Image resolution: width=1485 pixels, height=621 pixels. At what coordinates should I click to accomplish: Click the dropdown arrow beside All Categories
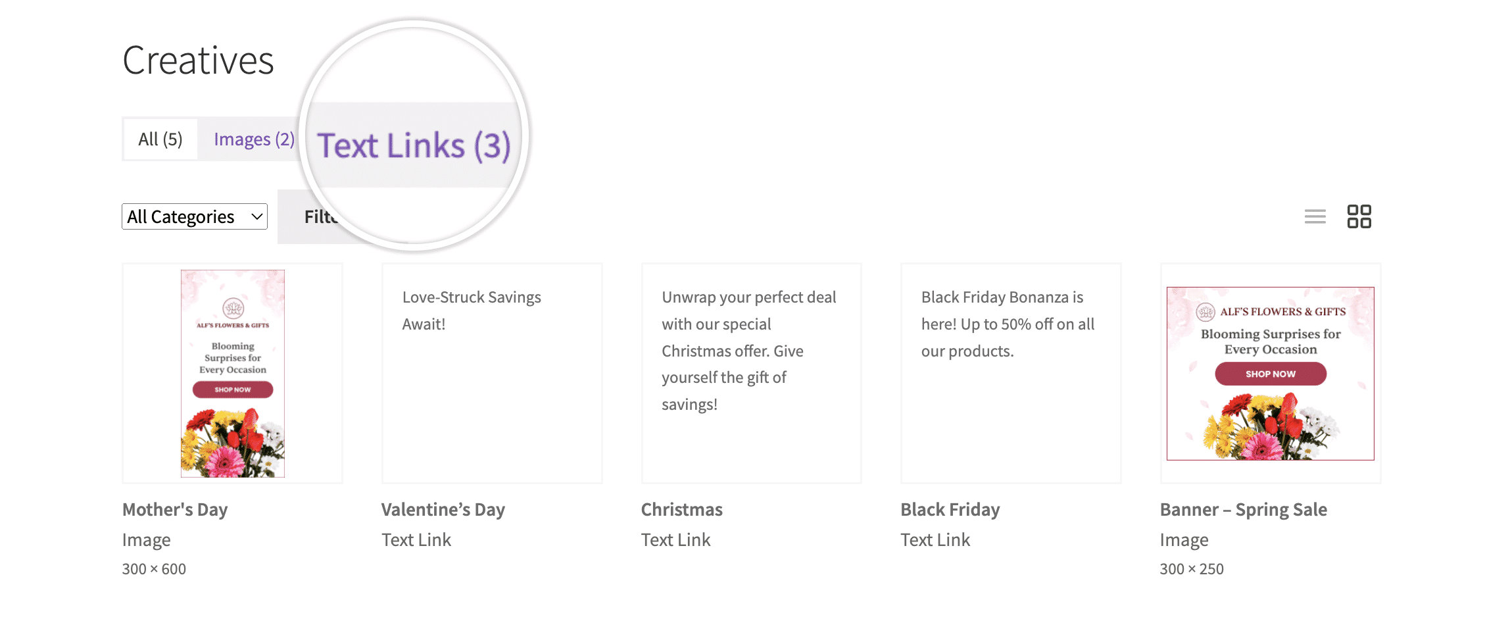(x=256, y=216)
